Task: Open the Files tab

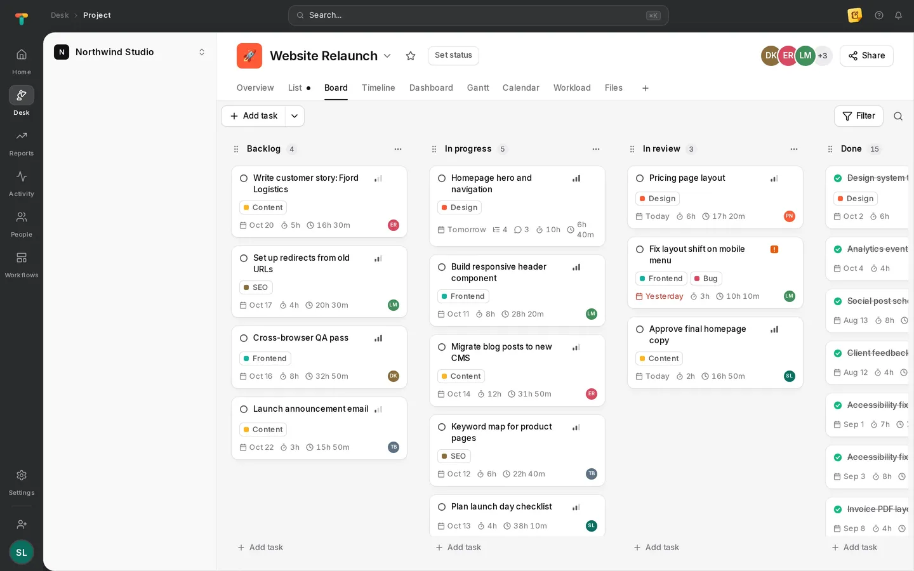Action: pos(614,88)
